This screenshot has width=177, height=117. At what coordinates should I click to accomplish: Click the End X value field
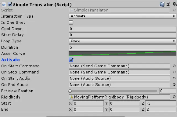(x=88, y=109)
